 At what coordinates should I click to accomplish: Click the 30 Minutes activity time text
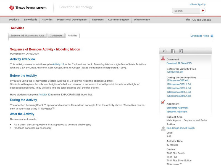(x=172, y=145)
